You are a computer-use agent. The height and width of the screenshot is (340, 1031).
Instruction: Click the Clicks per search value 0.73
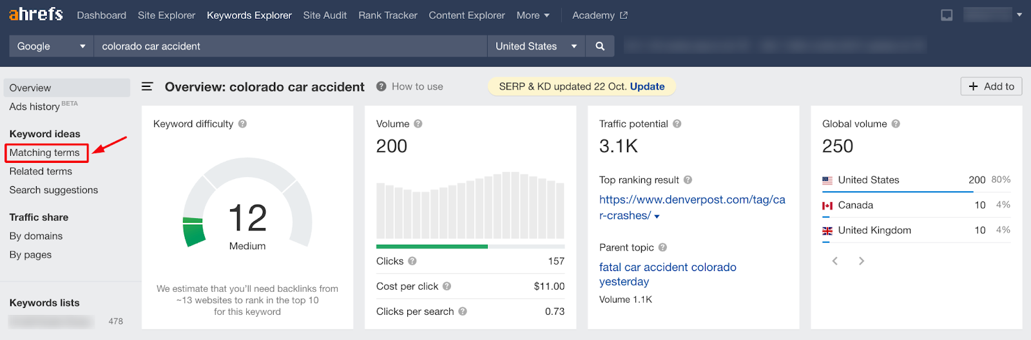pyautogui.click(x=555, y=311)
